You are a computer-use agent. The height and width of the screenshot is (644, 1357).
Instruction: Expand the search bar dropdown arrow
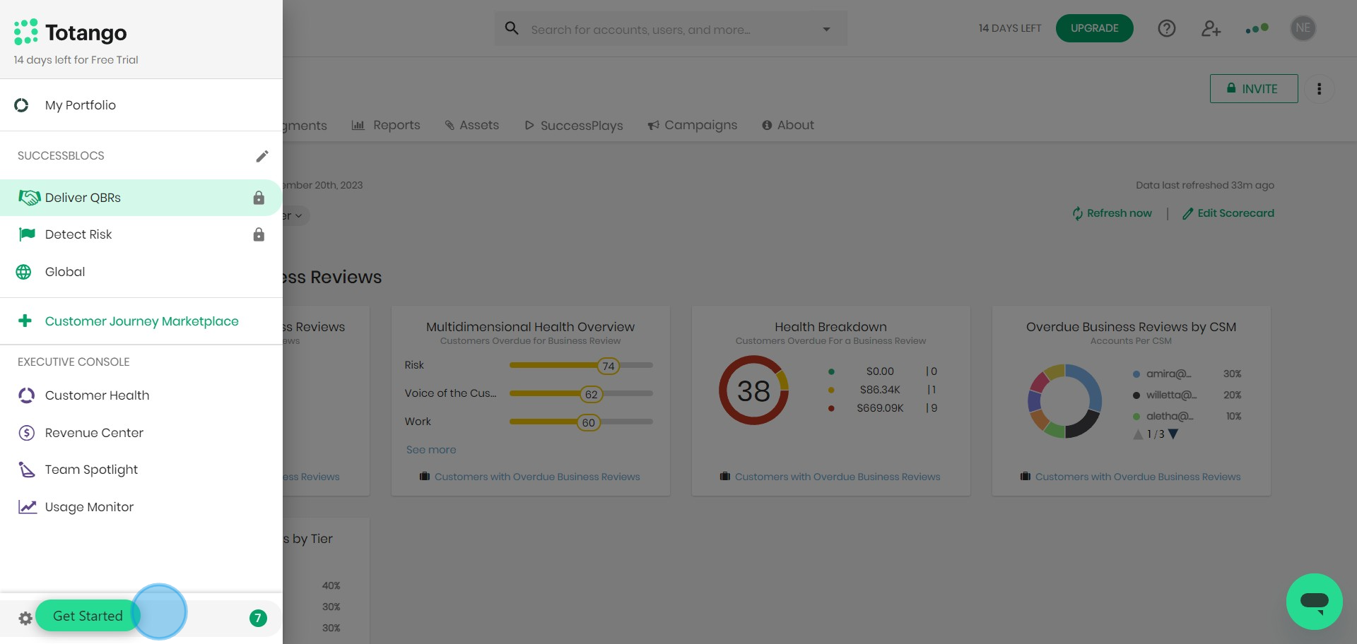click(826, 30)
